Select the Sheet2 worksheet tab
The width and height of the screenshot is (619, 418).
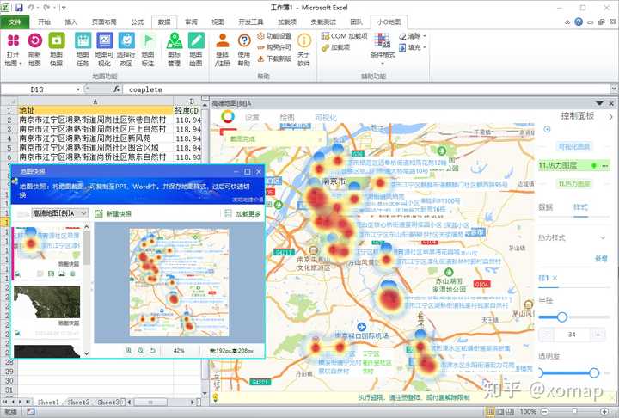click(x=78, y=402)
